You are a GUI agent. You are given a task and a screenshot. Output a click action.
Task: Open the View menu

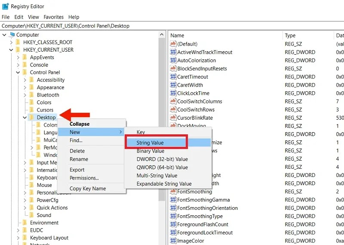pos(34,17)
